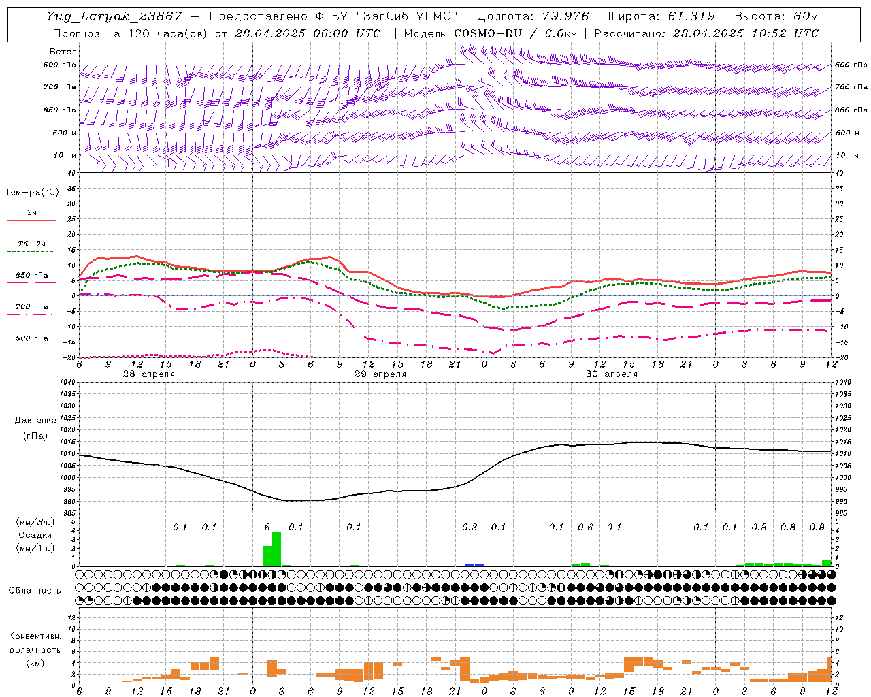Select the provider text ФГБУ "ЗапСиб УГМС"
Viewport: 871px width, 697px height.
388,16
